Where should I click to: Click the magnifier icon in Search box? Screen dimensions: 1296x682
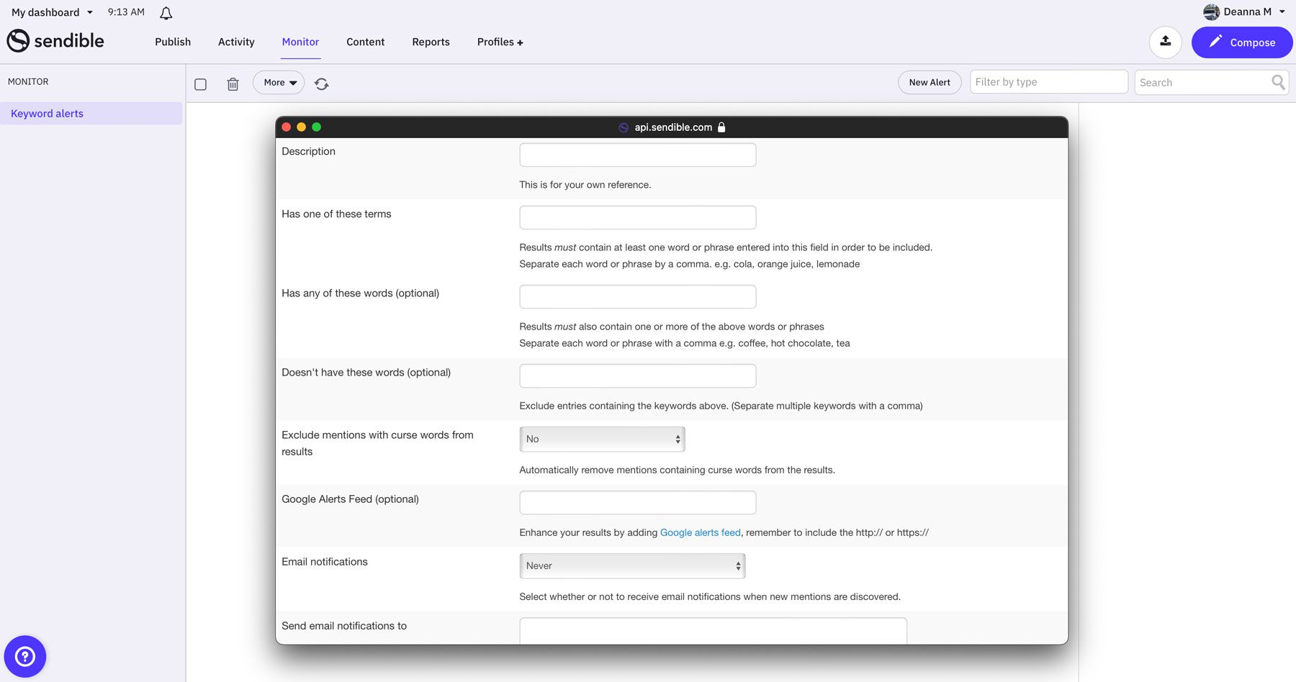(x=1277, y=82)
